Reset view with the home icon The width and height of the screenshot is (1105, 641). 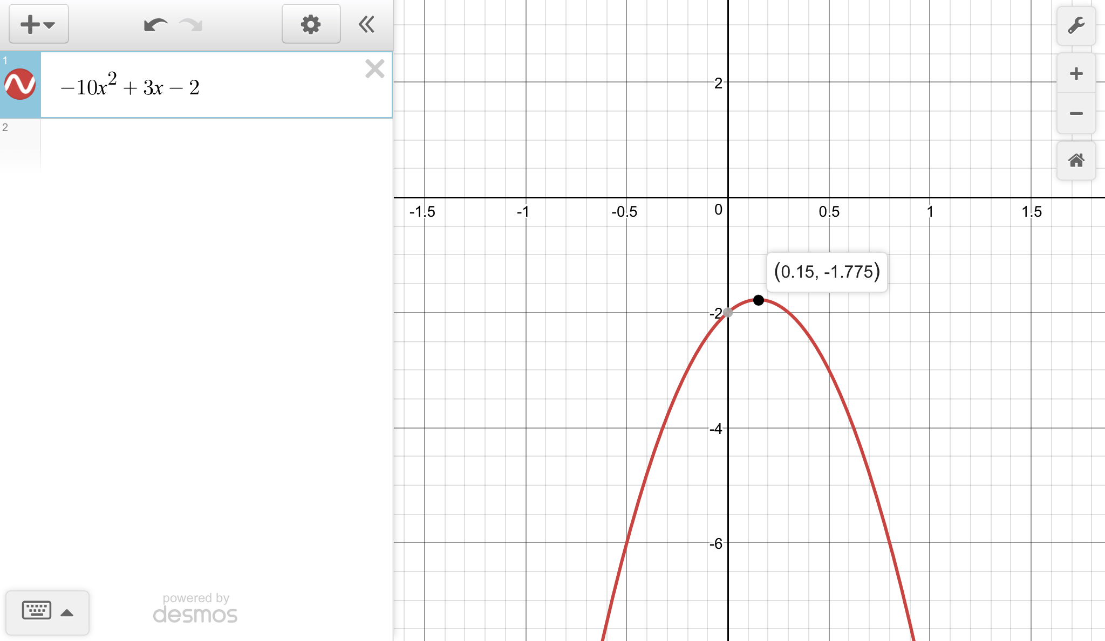(1076, 160)
